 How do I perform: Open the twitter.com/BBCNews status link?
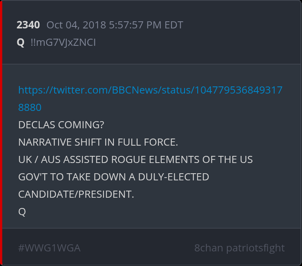tap(150, 90)
